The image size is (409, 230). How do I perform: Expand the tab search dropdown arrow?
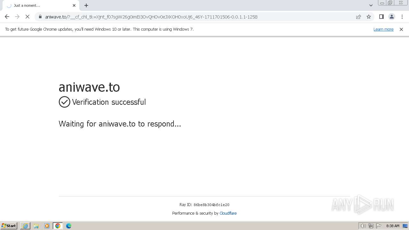tap(371, 5)
